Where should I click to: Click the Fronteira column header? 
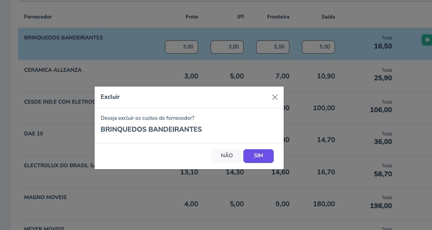[x=278, y=17]
